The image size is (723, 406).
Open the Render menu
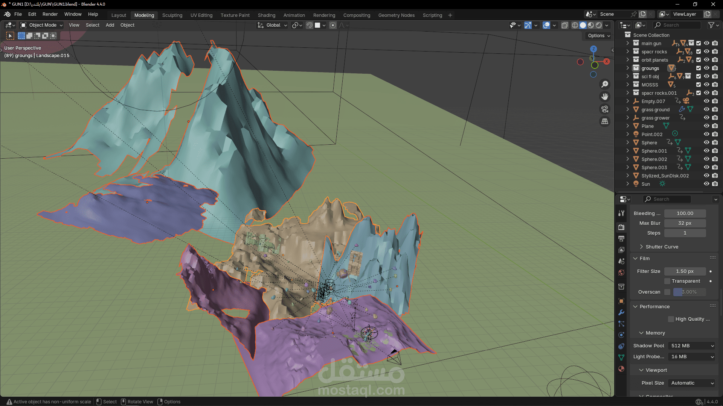(50, 14)
